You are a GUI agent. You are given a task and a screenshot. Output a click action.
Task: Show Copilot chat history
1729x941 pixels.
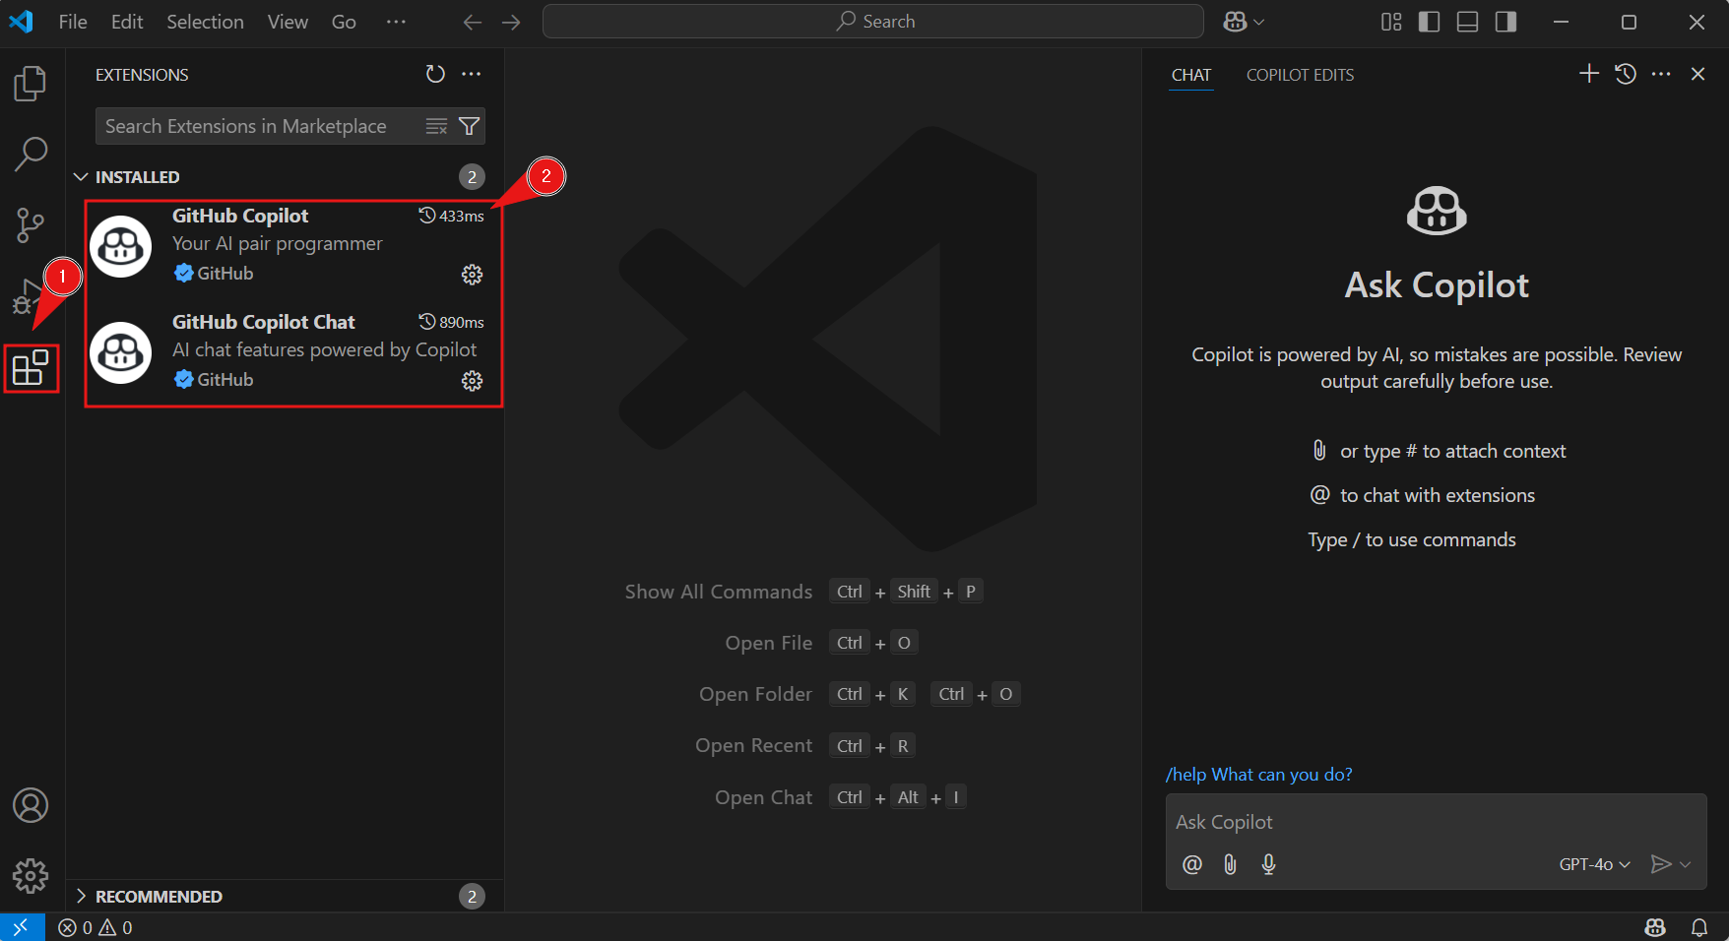[1626, 74]
